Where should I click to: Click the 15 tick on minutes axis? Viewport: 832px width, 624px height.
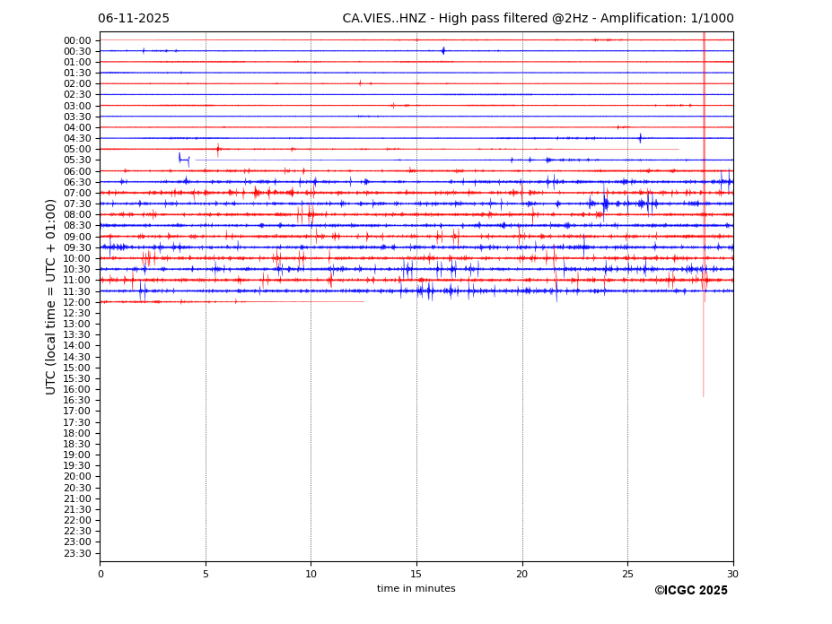(x=416, y=574)
